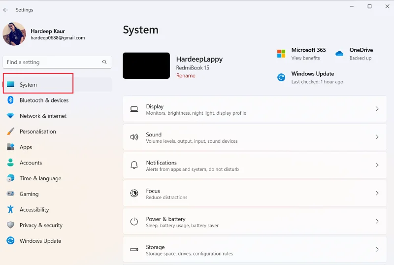
Task: Click the Microsoft 365 logo icon
Action: click(281, 54)
